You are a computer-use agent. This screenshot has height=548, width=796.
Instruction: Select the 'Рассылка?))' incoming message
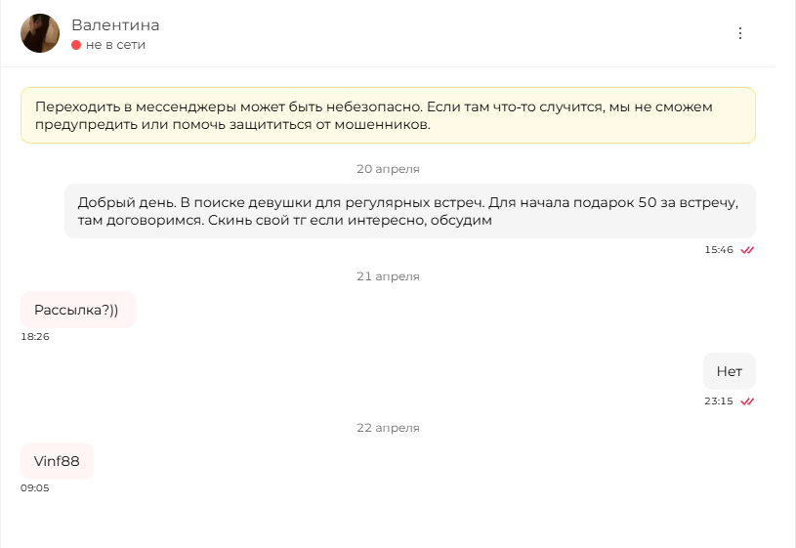point(78,310)
